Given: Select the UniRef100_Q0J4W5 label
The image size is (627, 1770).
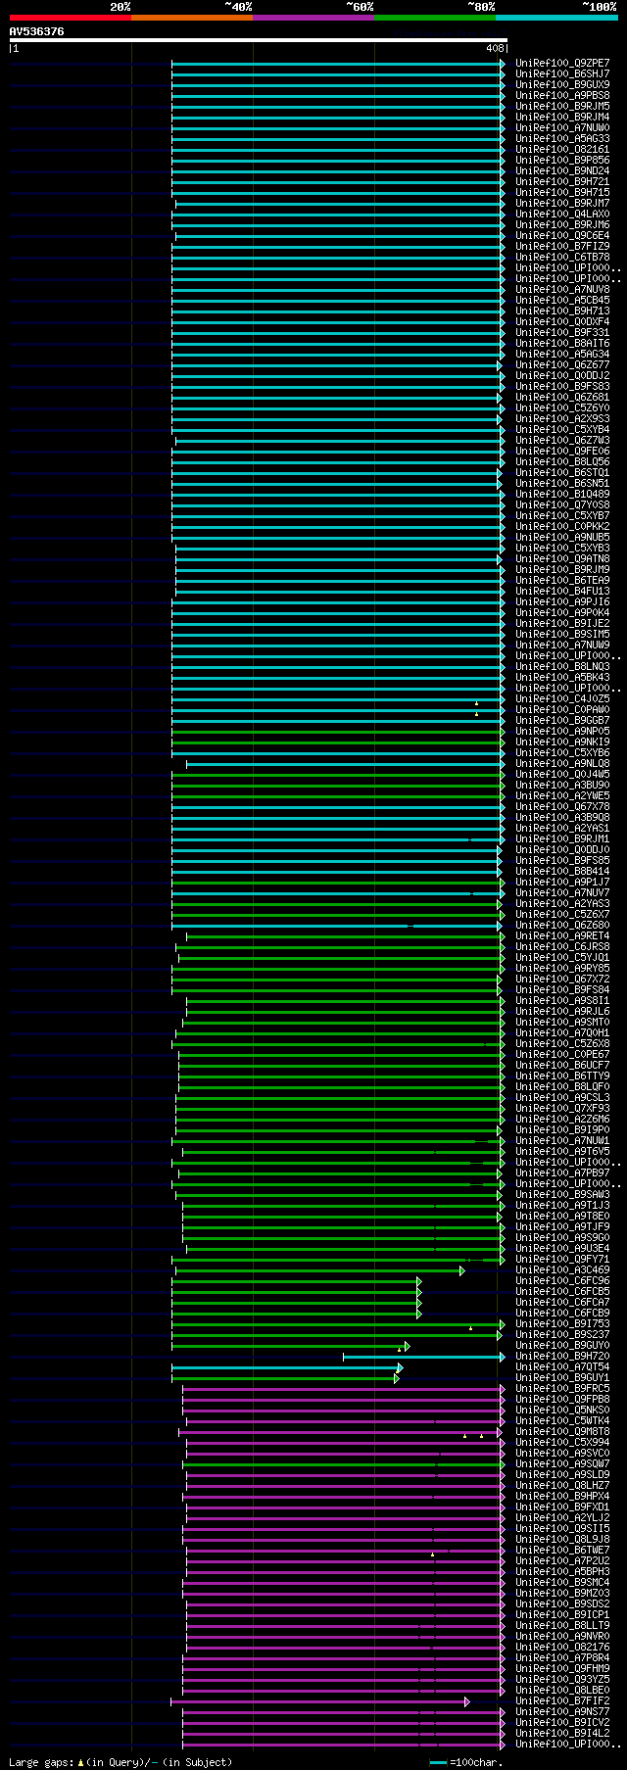Looking at the screenshot, I should coord(562,774).
